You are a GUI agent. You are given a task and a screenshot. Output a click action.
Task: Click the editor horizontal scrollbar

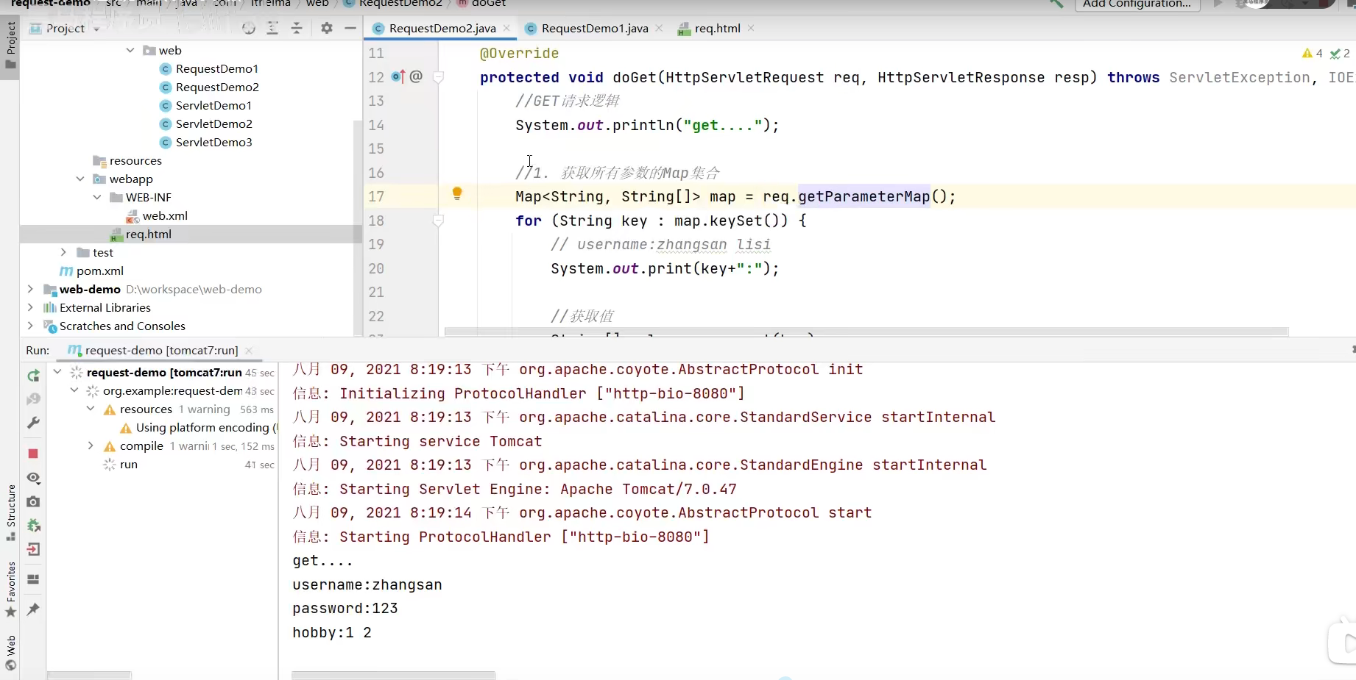click(x=866, y=332)
